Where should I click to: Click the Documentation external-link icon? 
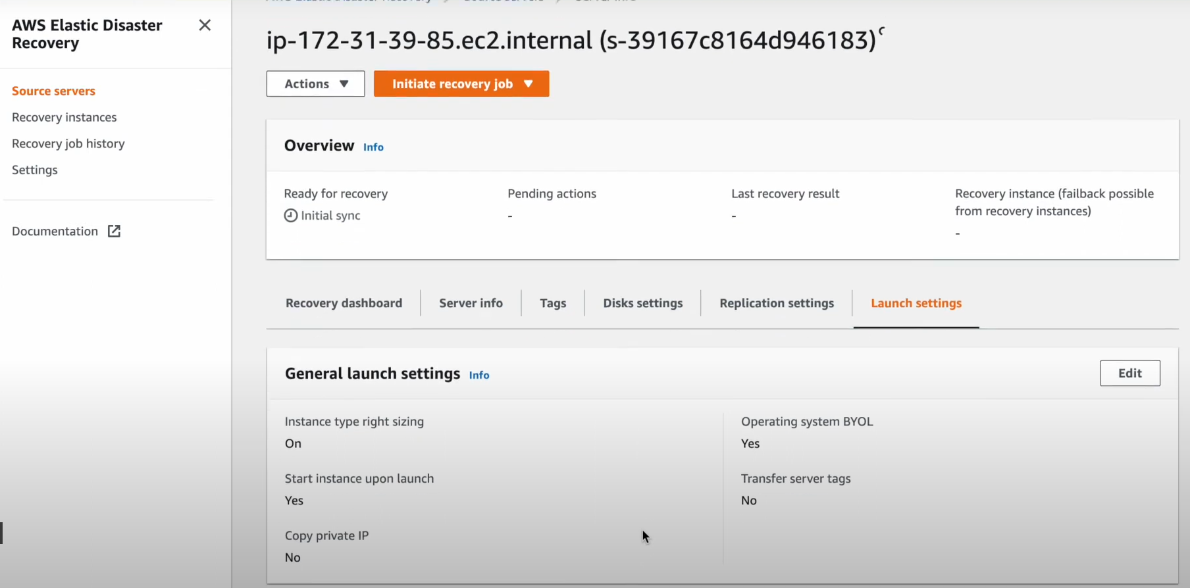pos(114,231)
